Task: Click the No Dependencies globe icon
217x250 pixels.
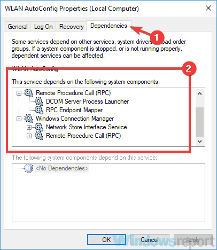Action: (29, 168)
